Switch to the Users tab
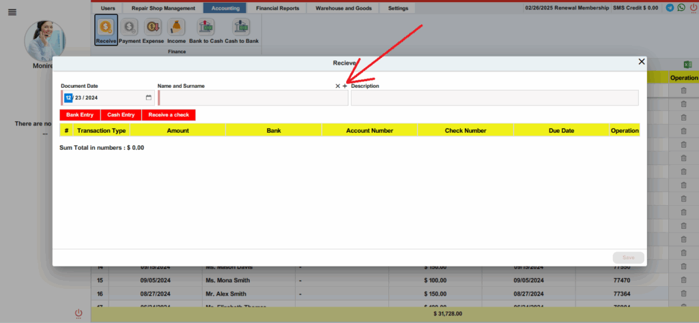699x323 pixels. pyautogui.click(x=108, y=8)
